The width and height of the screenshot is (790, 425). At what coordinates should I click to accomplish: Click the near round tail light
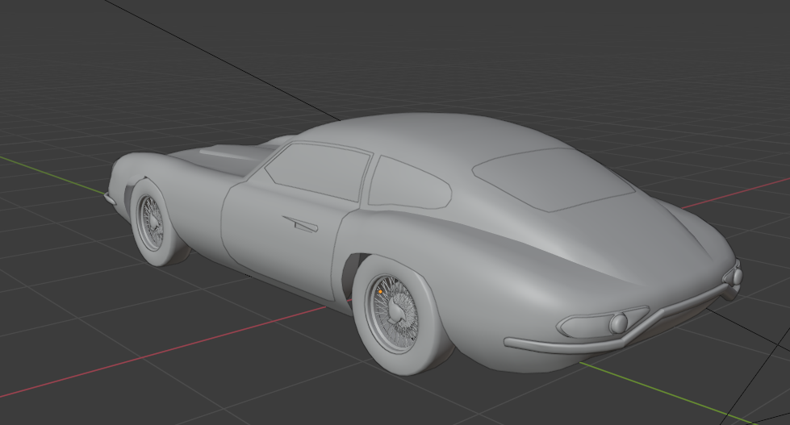[x=618, y=323]
